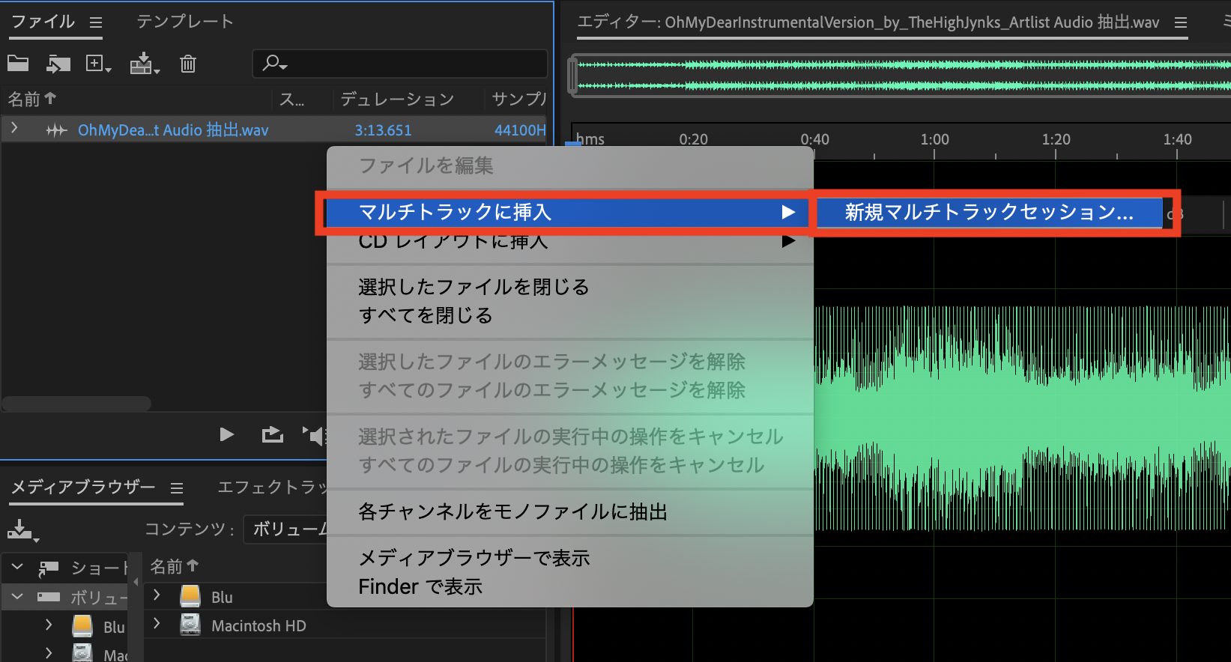Viewport: 1231px width, 662px height.
Task: Toggle loop playback in Files panel
Action: coord(272,434)
